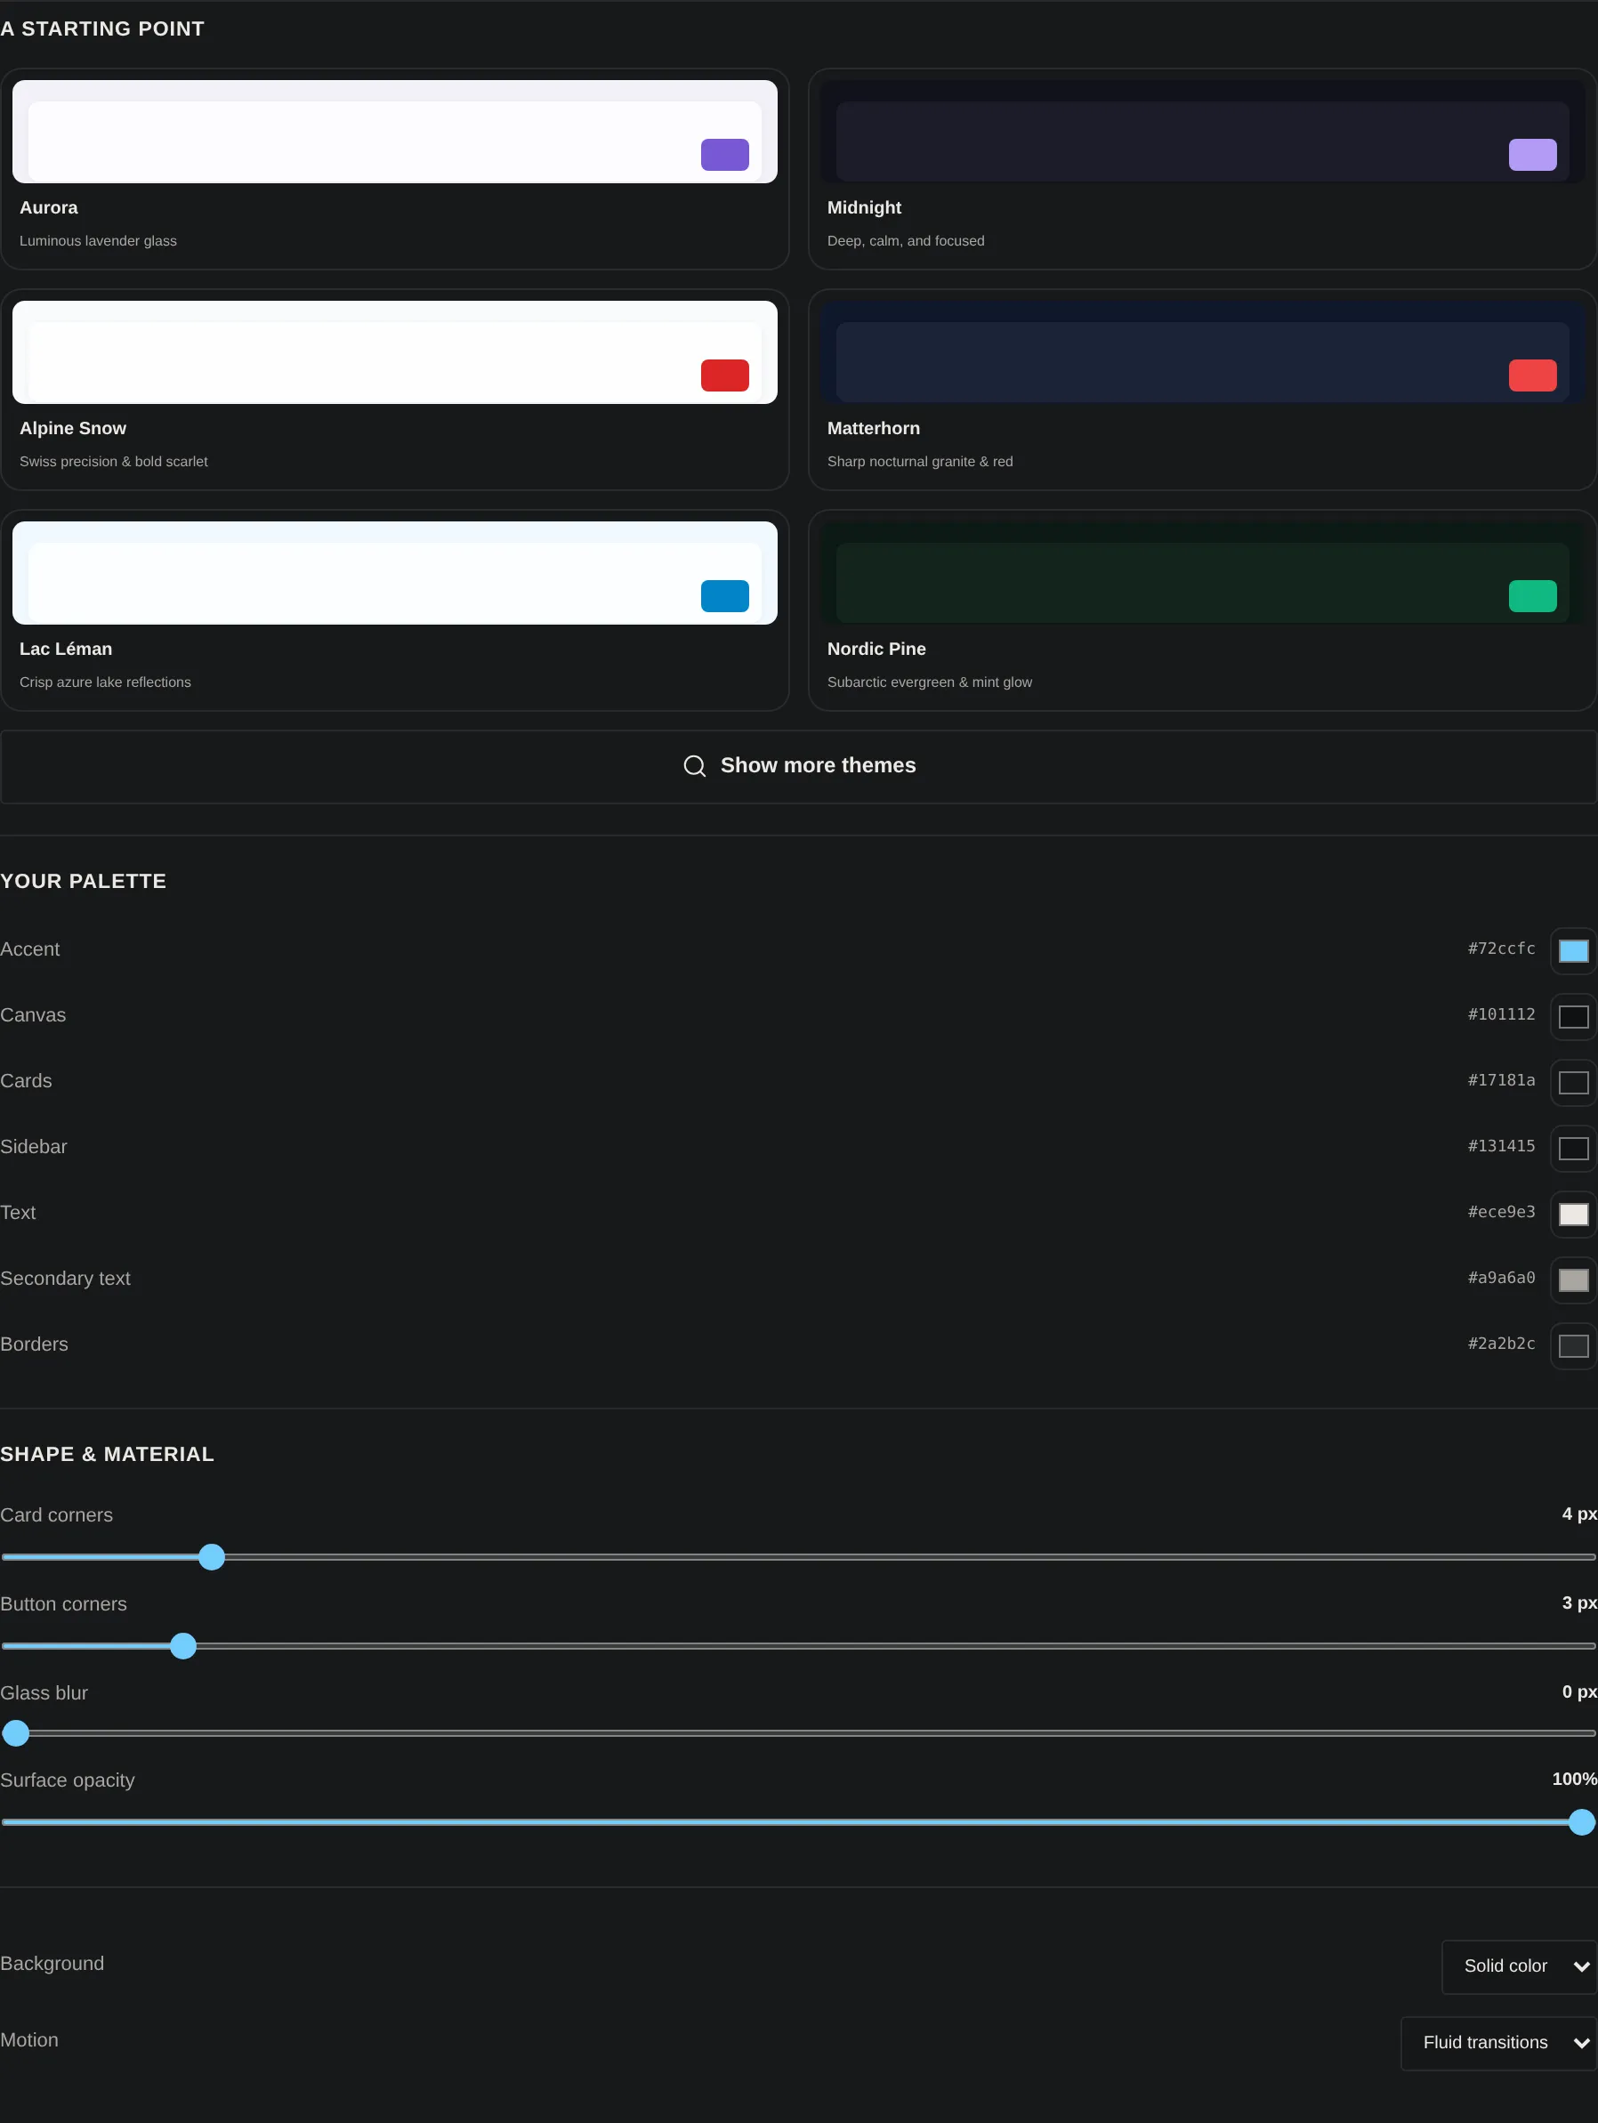Click the Surface opacity slider handle
The width and height of the screenshot is (1598, 2123).
click(1582, 1821)
